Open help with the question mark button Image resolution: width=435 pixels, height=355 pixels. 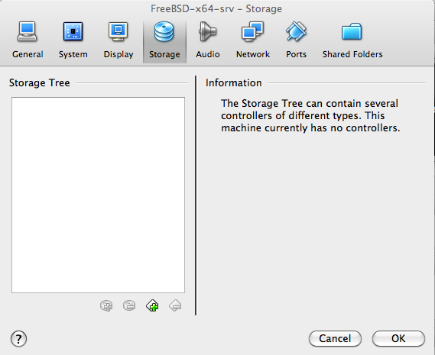18,339
